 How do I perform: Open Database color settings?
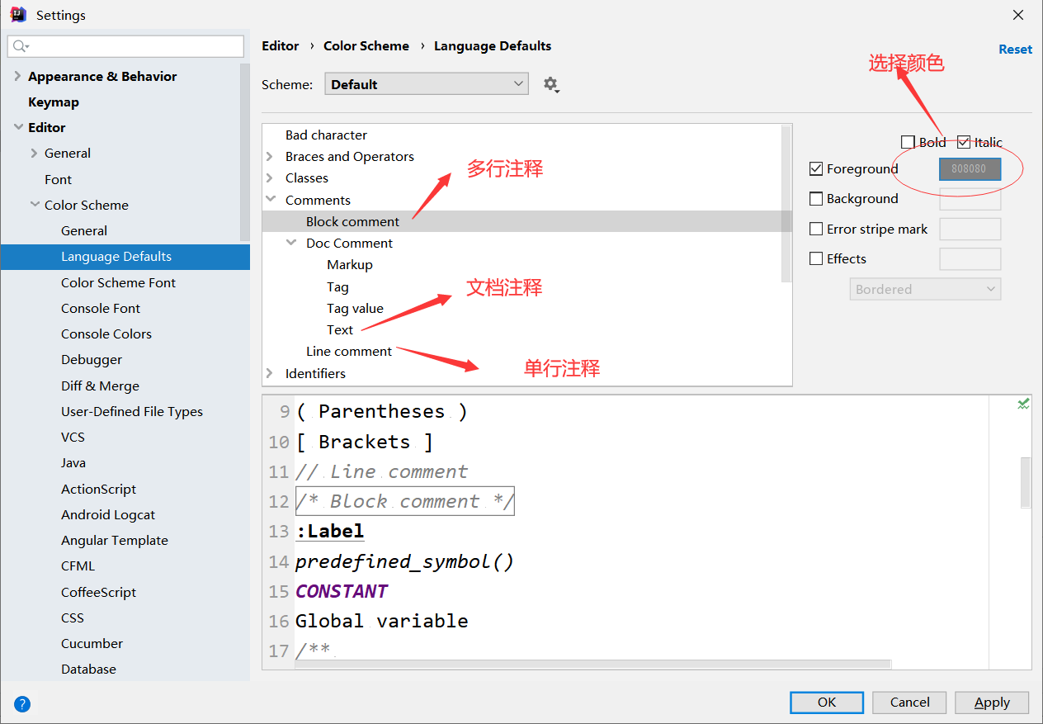[x=88, y=669]
